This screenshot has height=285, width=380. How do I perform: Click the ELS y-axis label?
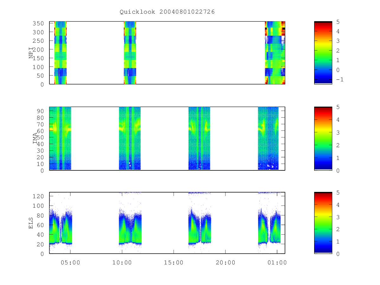pos(31,223)
